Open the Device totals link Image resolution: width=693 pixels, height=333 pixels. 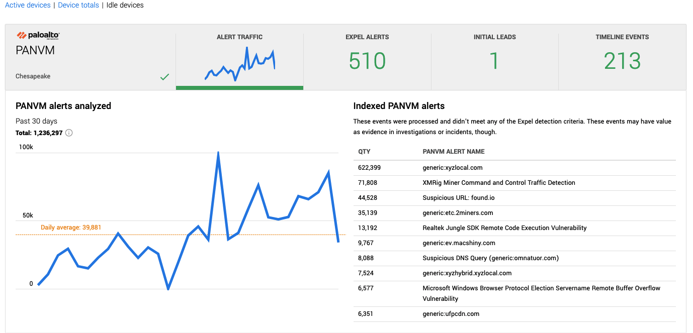[78, 5]
